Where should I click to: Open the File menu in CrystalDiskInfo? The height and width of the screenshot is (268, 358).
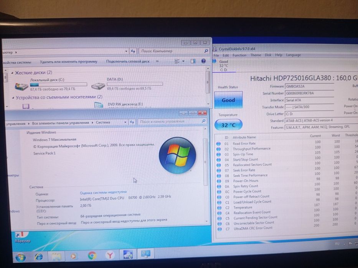pos(216,55)
